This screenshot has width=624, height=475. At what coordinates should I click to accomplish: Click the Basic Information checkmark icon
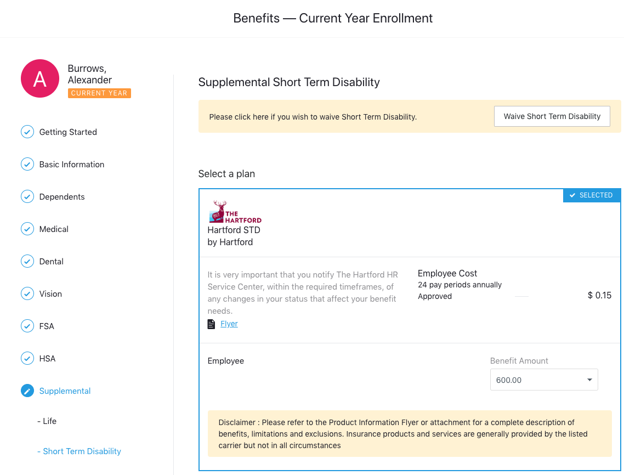click(x=27, y=165)
